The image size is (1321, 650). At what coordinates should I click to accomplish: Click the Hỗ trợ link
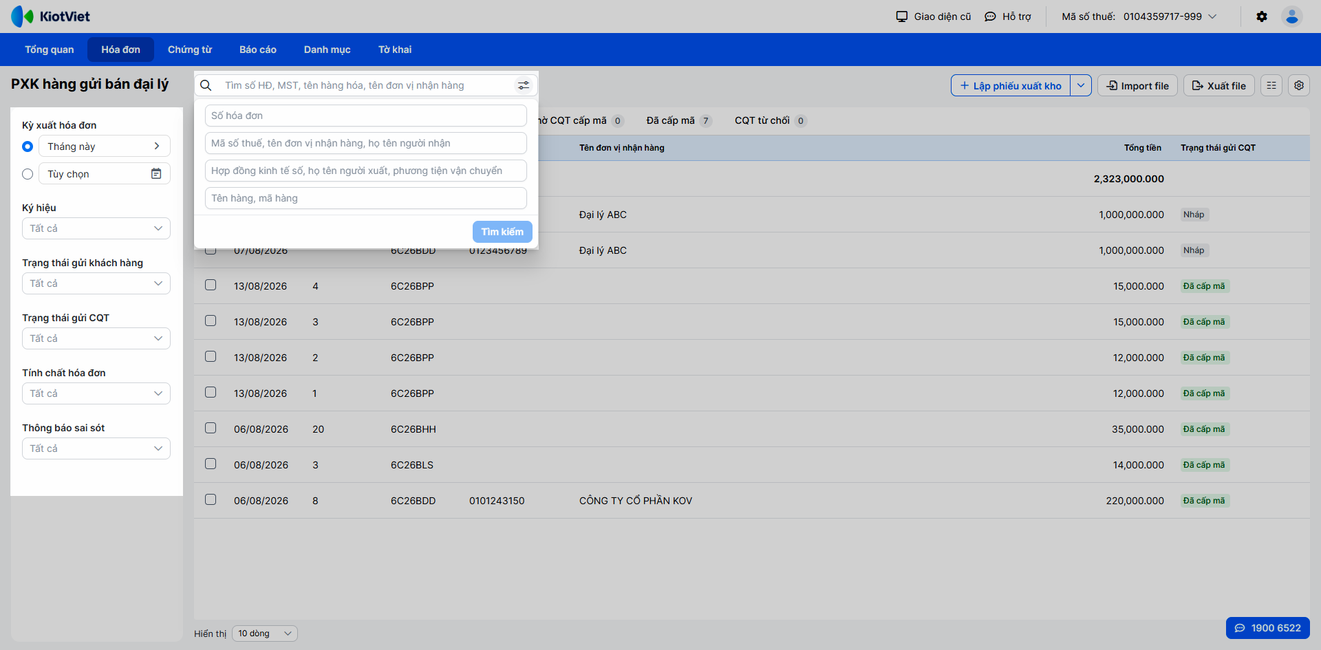point(1017,17)
